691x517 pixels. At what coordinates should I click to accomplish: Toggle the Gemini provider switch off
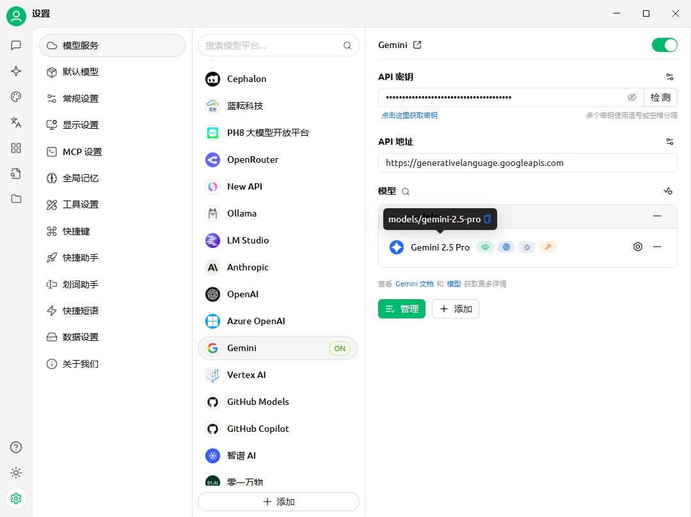pyautogui.click(x=665, y=45)
